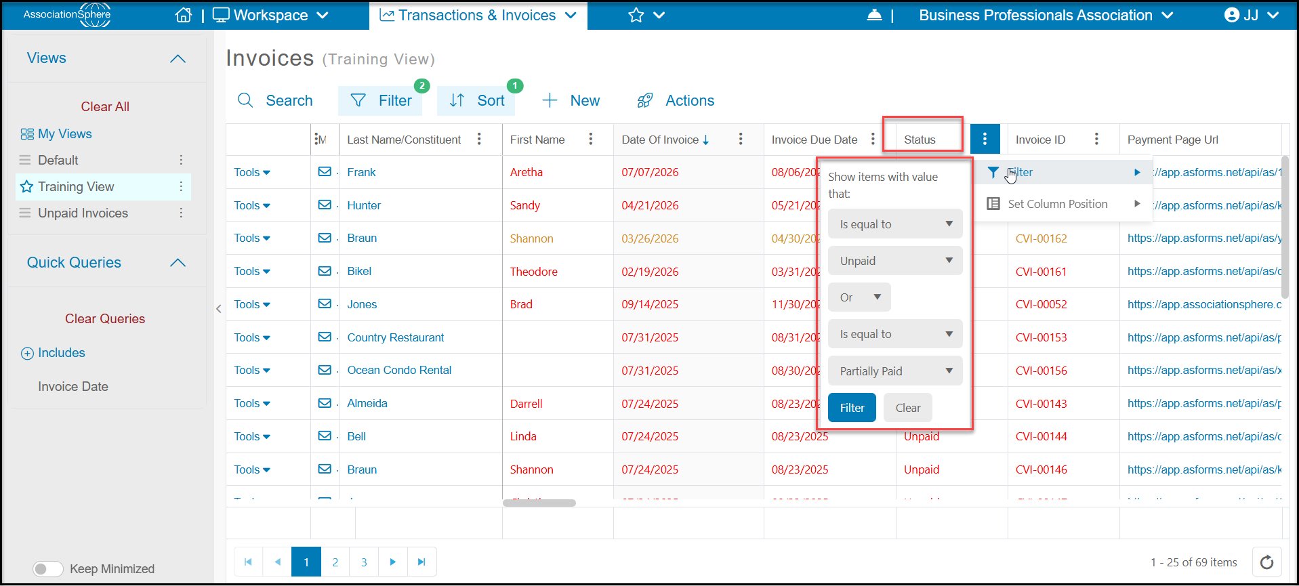Viewport: 1299px width, 586px height.
Task: Open Training View options menu dots
Action: pos(181,186)
